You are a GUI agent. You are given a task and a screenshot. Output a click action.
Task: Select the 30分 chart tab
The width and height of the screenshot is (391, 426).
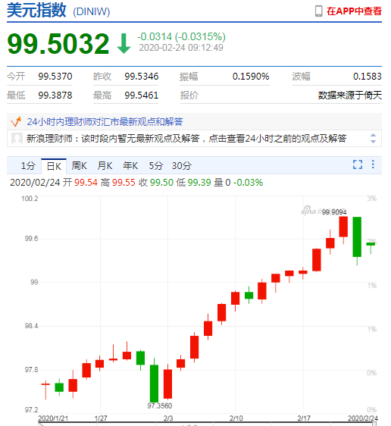(x=182, y=165)
